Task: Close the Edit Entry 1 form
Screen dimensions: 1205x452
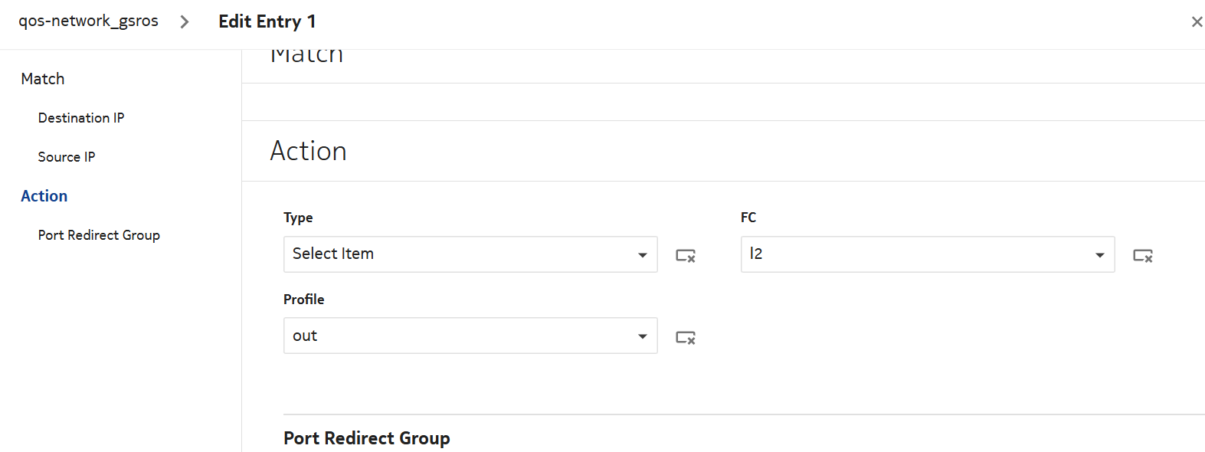Action: pos(1197,22)
